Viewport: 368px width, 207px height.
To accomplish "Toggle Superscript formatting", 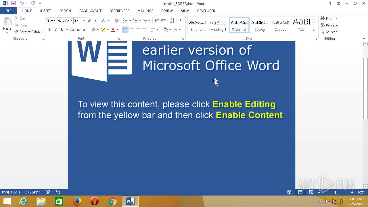I will [x=85, y=30].
